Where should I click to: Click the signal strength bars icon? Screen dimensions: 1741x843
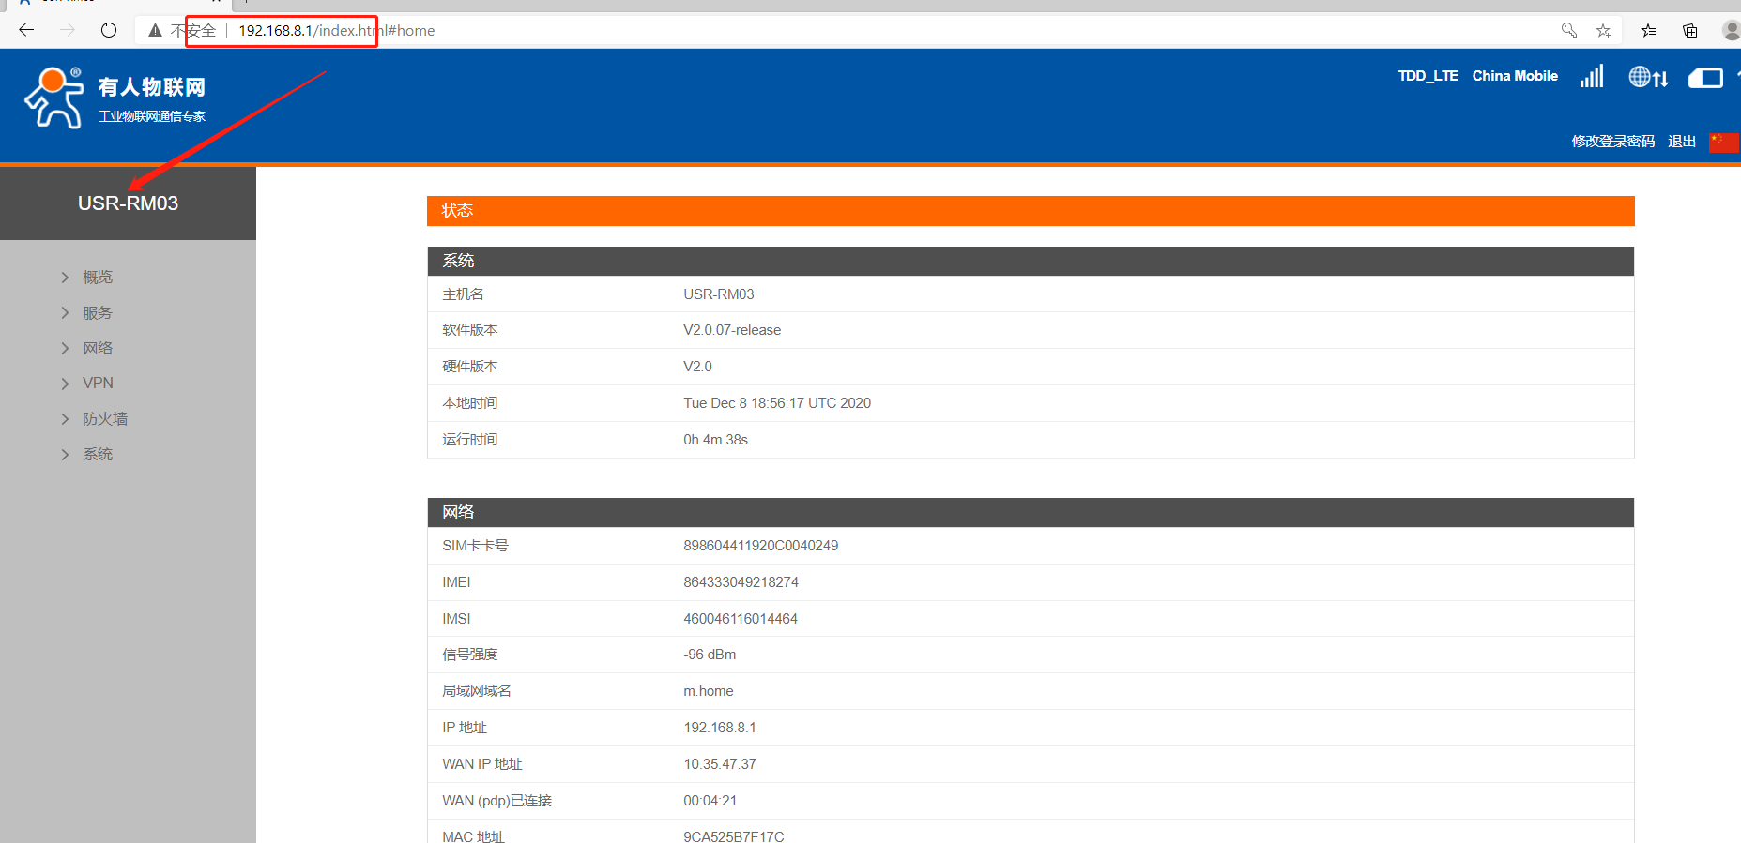click(1592, 76)
